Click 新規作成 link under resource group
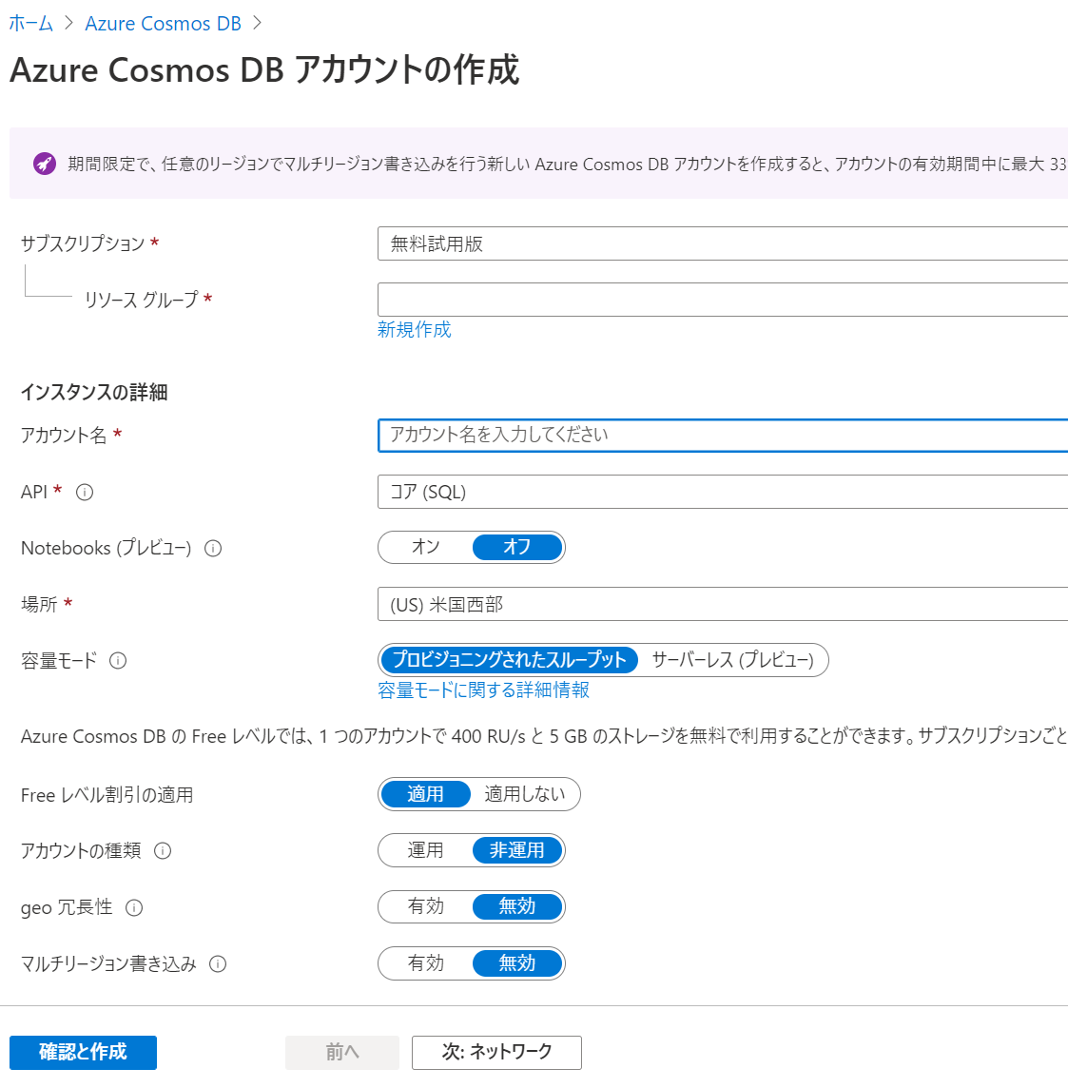The image size is (1068, 1088). [x=415, y=330]
